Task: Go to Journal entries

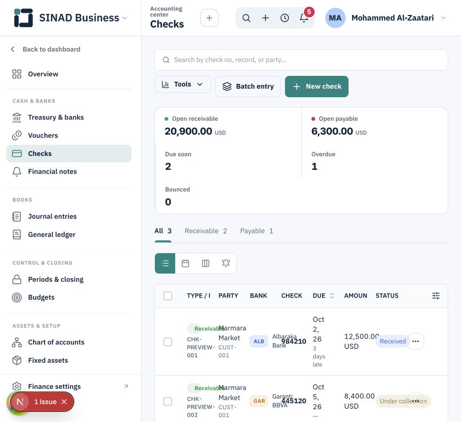Action: click(x=69, y=216)
